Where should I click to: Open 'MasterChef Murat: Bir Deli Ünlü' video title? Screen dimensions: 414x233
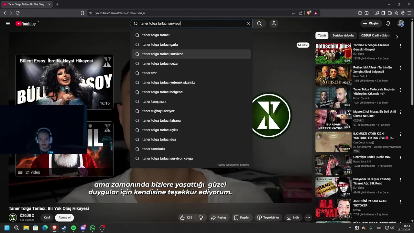(375, 114)
